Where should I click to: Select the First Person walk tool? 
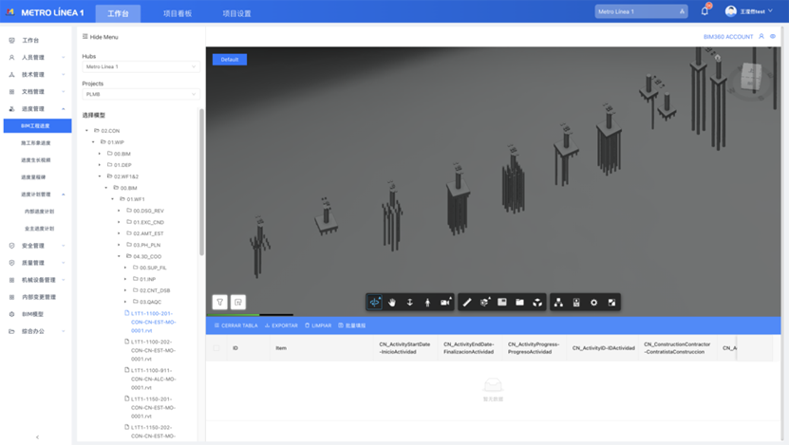coord(427,302)
